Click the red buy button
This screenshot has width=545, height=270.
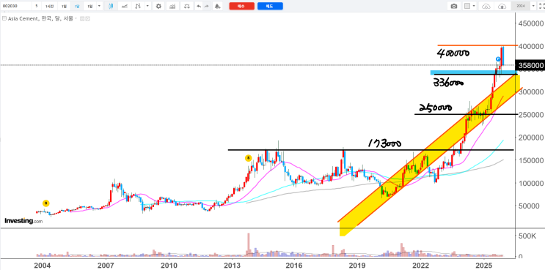click(241, 6)
